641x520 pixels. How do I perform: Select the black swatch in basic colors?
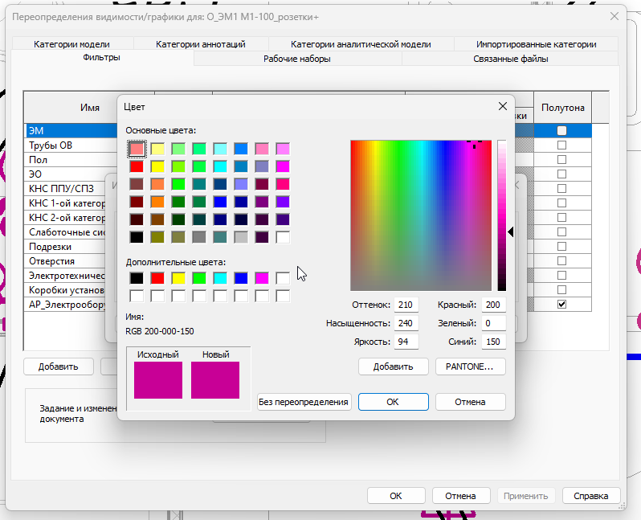[137, 237]
